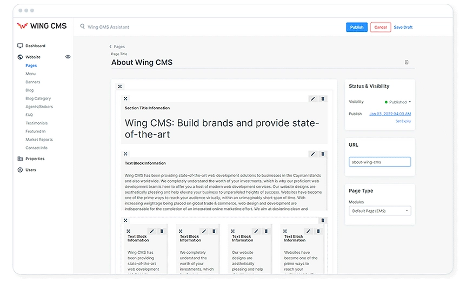Open the Published visibility dropdown

399,102
